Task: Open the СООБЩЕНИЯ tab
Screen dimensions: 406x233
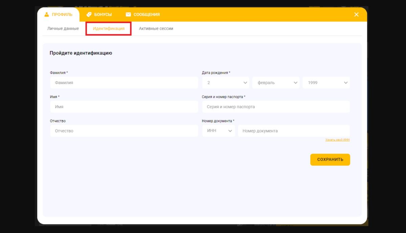Action: point(146,15)
